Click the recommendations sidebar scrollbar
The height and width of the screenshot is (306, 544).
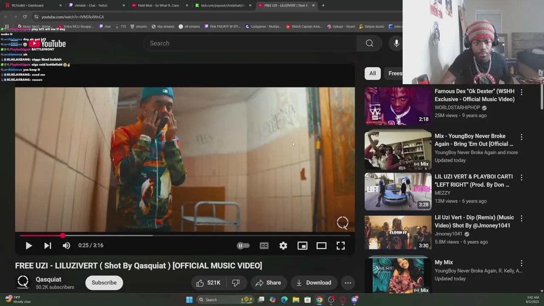pos(541,96)
